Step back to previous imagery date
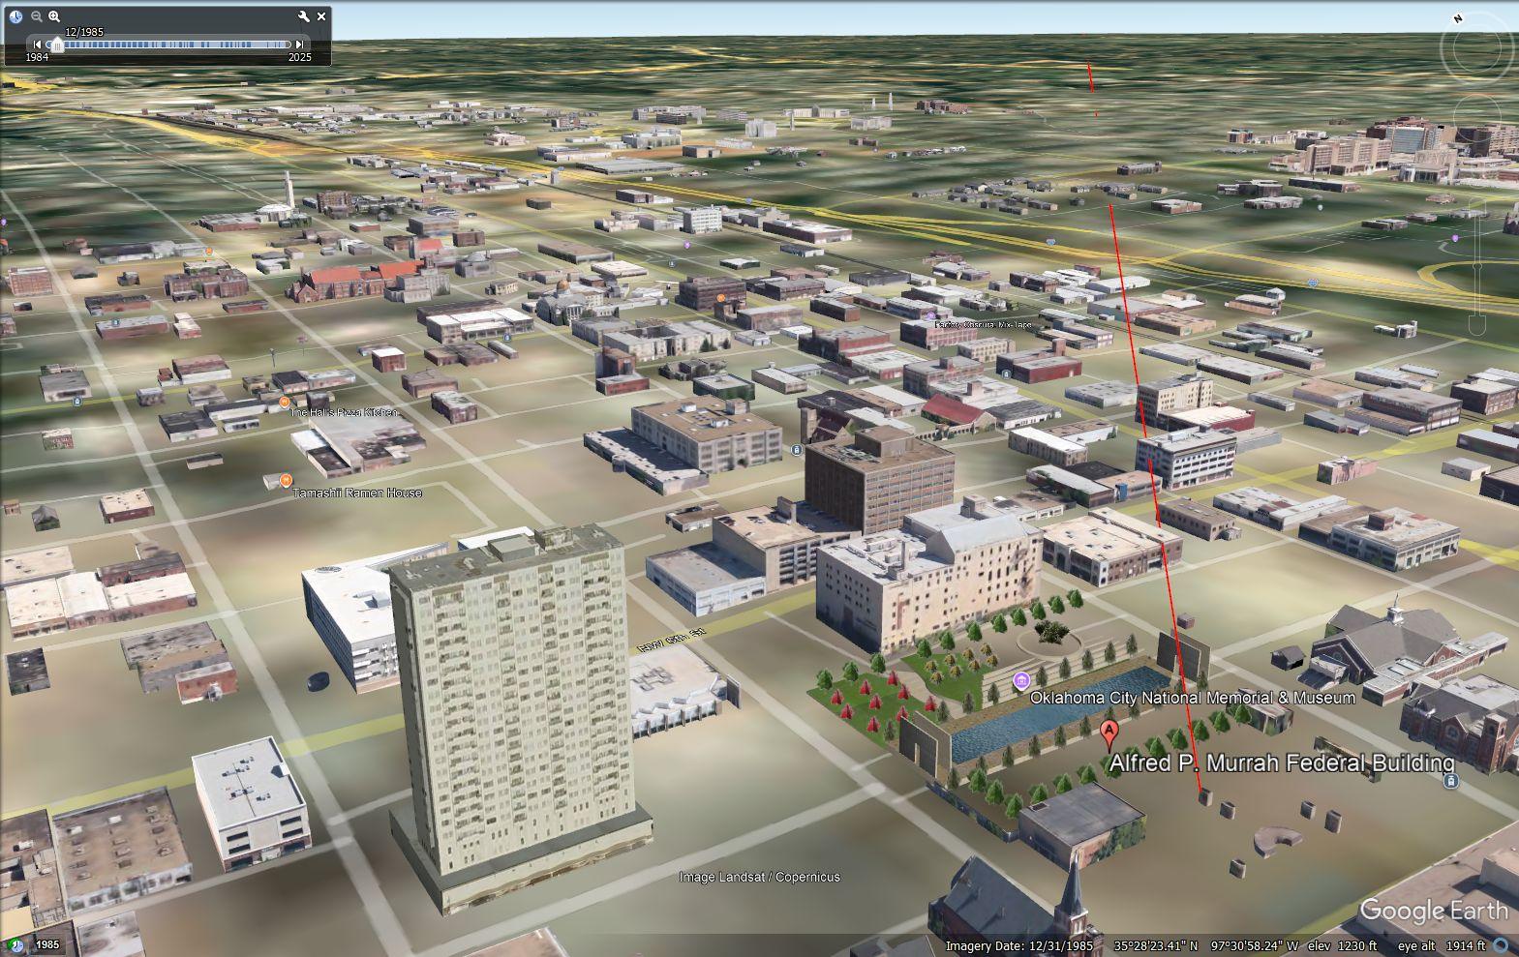 (x=38, y=45)
